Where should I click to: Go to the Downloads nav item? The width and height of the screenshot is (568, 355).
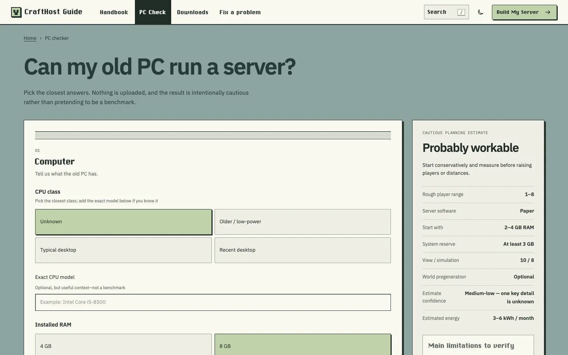click(x=192, y=12)
